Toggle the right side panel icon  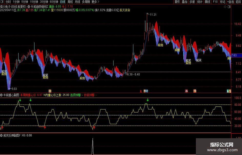click(x=229, y=7)
